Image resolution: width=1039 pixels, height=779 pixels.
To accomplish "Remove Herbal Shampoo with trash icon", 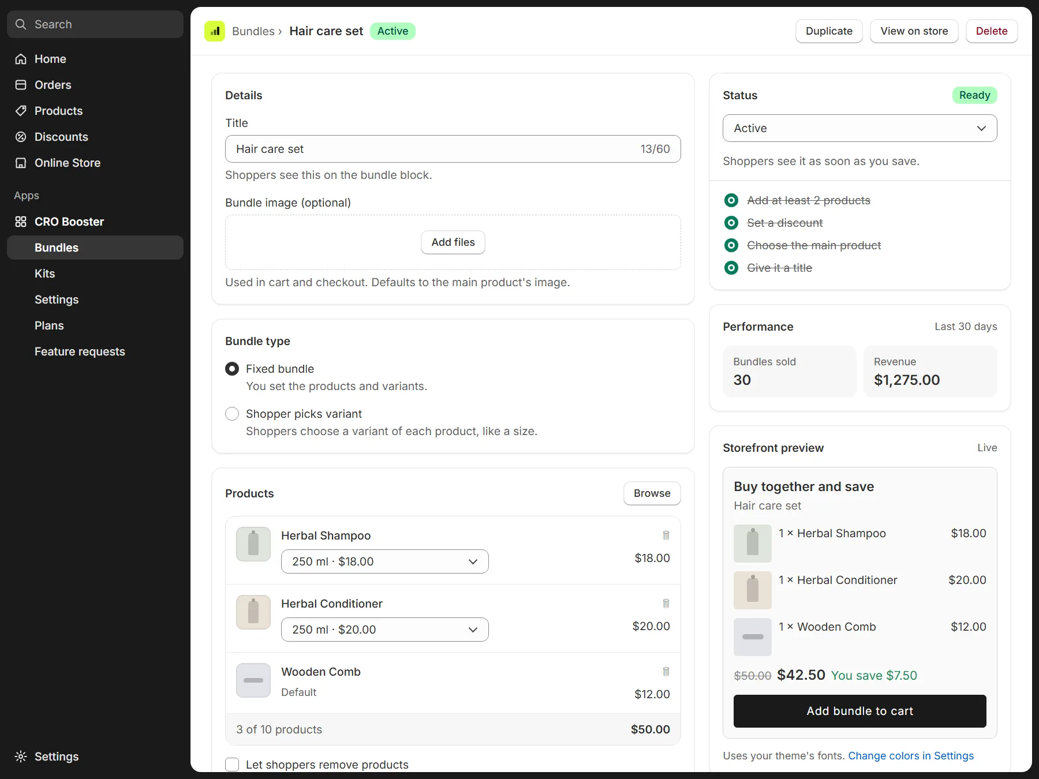I will point(666,535).
